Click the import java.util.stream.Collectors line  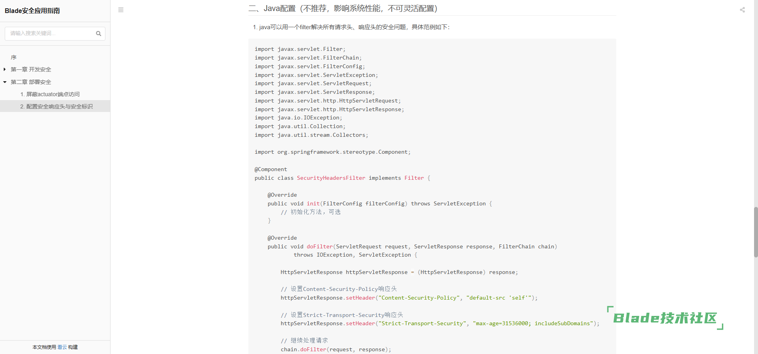(311, 135)
